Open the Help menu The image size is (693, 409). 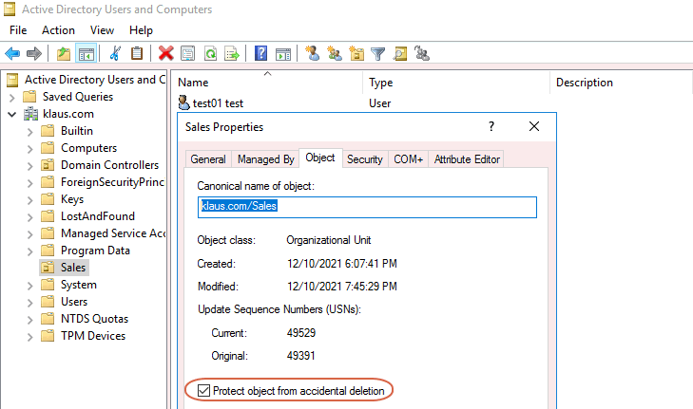[141, 30]
